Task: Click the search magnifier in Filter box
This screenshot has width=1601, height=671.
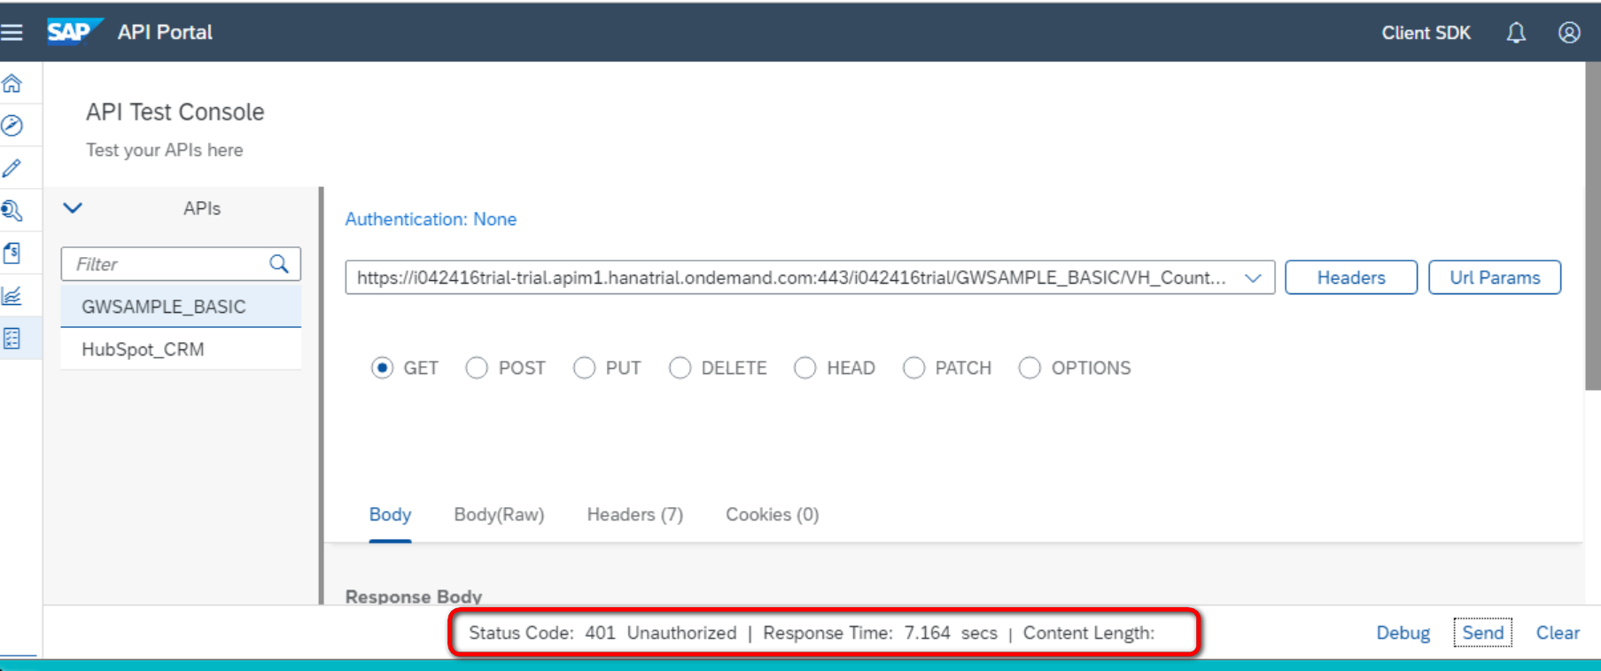Action: 279,264
